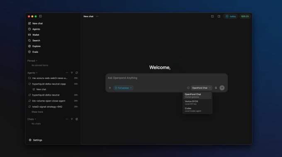The height and width of the screenshot is (157, 282).
Task: Click the New chat title in header
Action: (x=88, y=16)
